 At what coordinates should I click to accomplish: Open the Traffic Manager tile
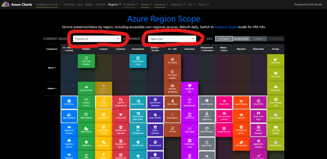point(258,130)
